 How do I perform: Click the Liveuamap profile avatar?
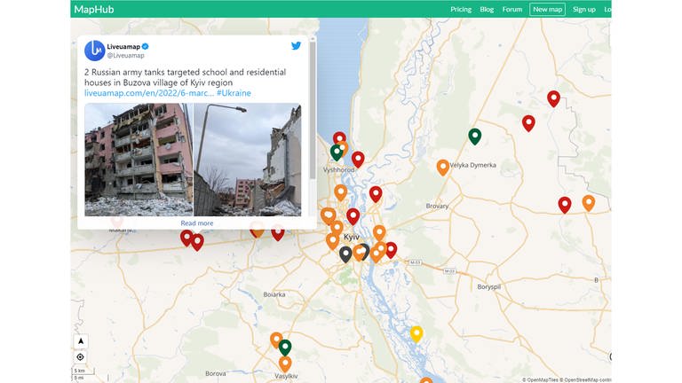94,51
